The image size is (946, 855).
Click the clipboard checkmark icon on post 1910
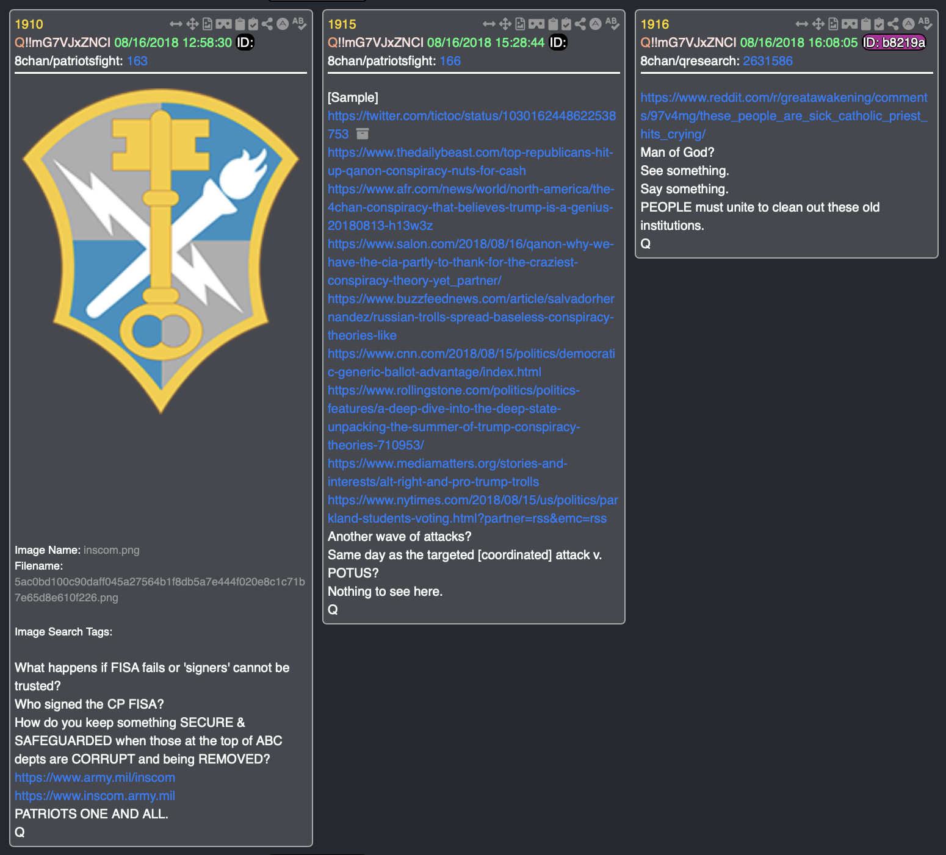[253, 24]
